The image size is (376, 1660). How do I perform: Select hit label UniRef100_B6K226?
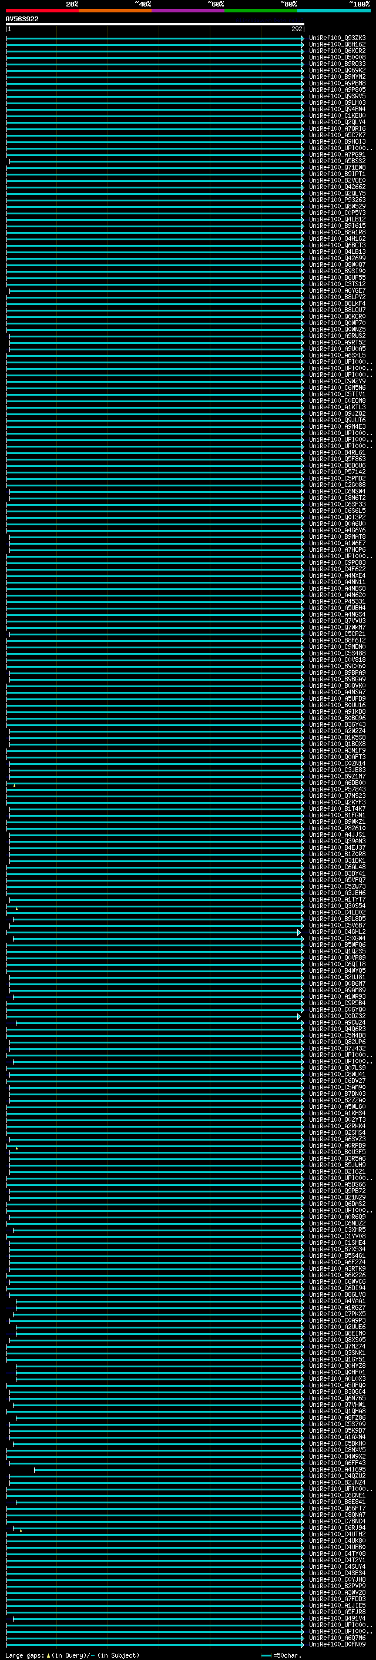pos(337,1275)
